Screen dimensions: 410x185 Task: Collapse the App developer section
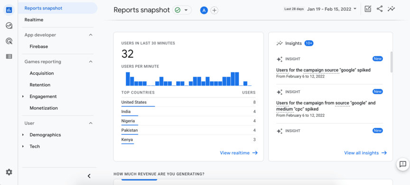pyautogui.click(x=91, y=35)
